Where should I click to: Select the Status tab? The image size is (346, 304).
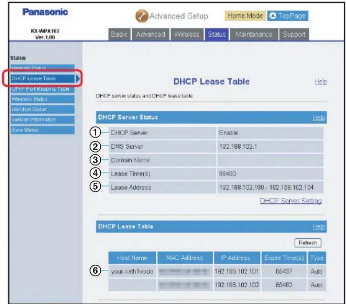point(217,34)
